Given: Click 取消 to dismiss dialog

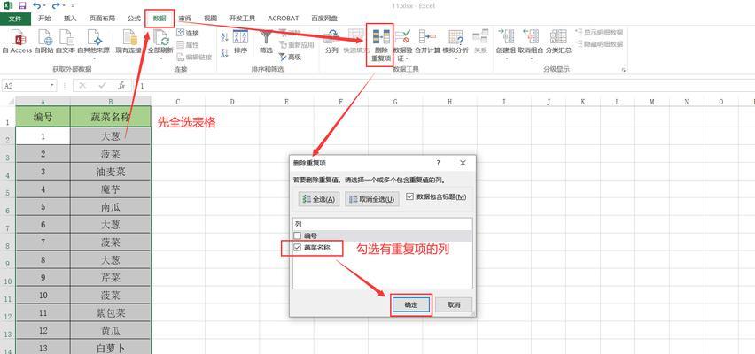Looking at the screenshot, I should 454,305.
